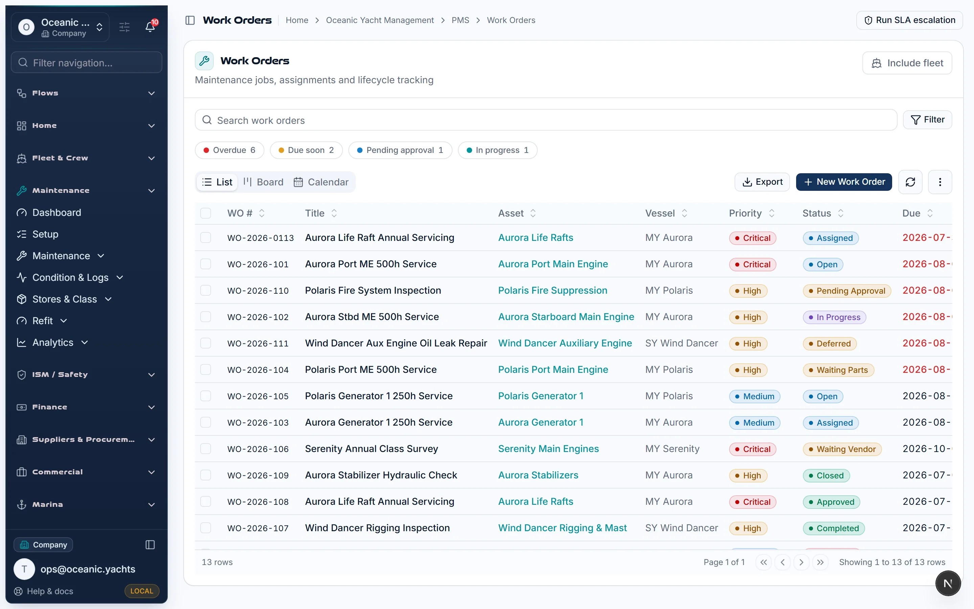
Task: Click the refresh icon button
Action: pyautogui.click(x=910, y=182)
